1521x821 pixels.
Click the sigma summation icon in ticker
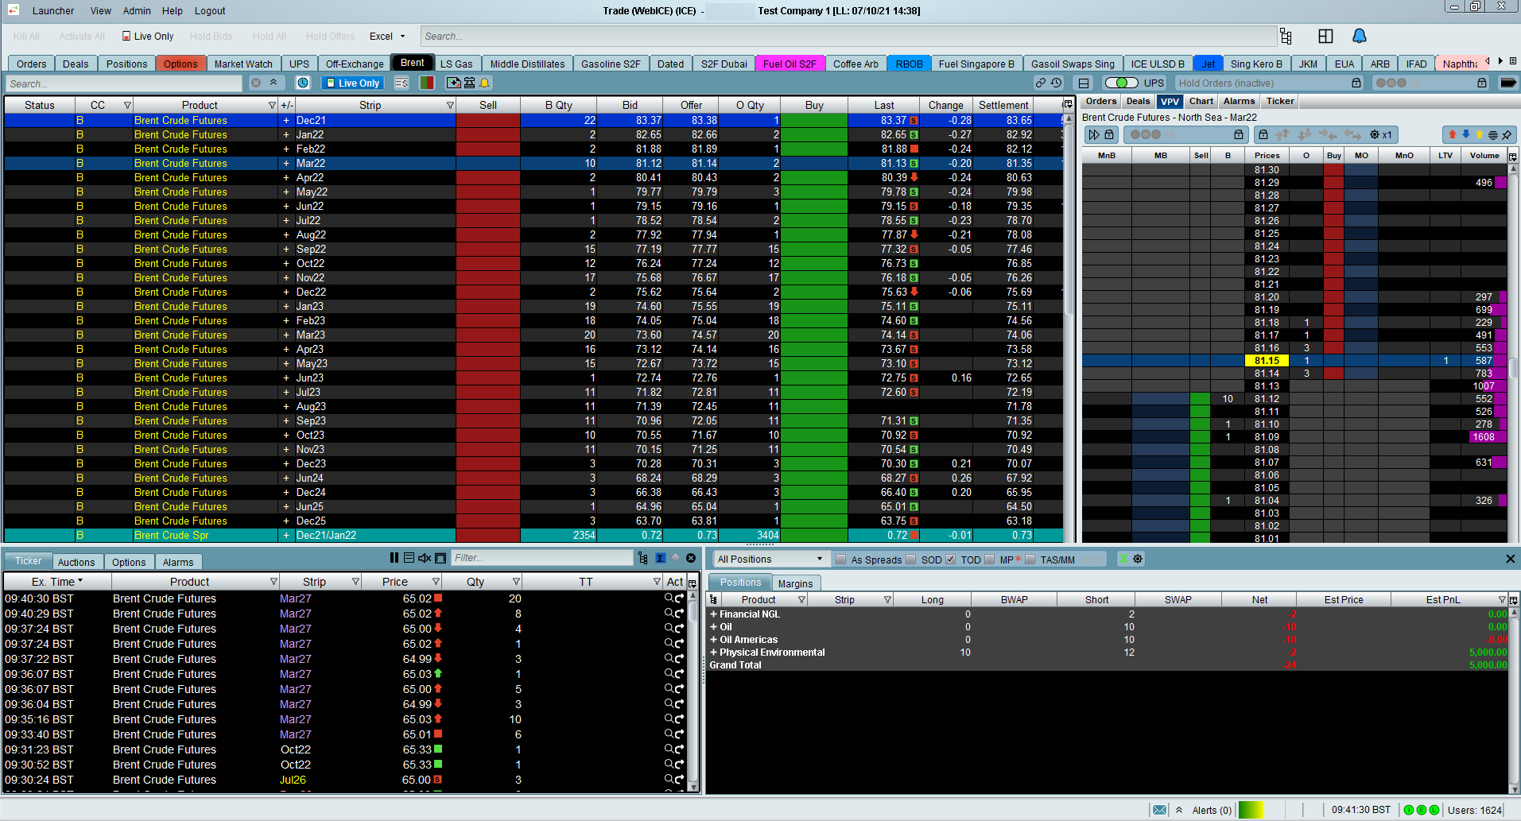tap(660, 558)
